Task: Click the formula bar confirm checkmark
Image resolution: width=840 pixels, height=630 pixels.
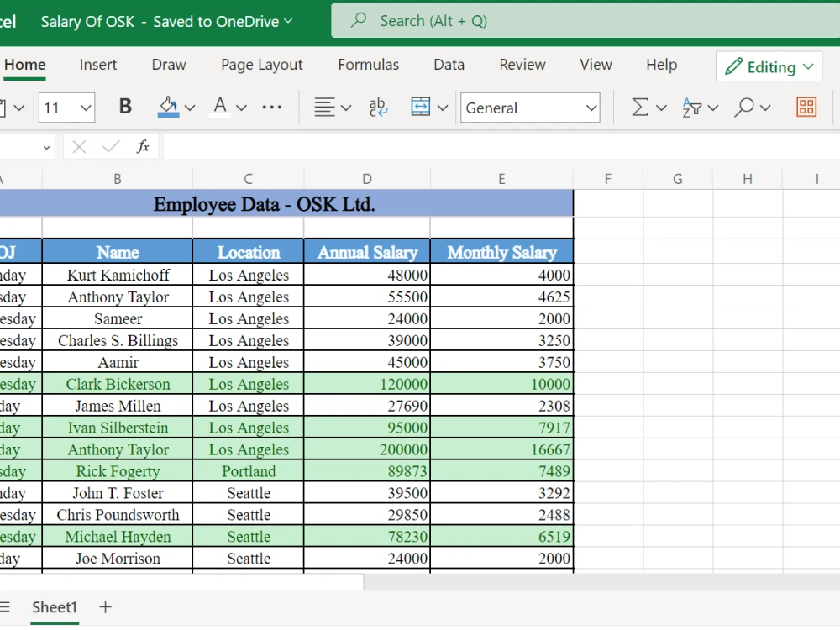Action: click(111, 146)
